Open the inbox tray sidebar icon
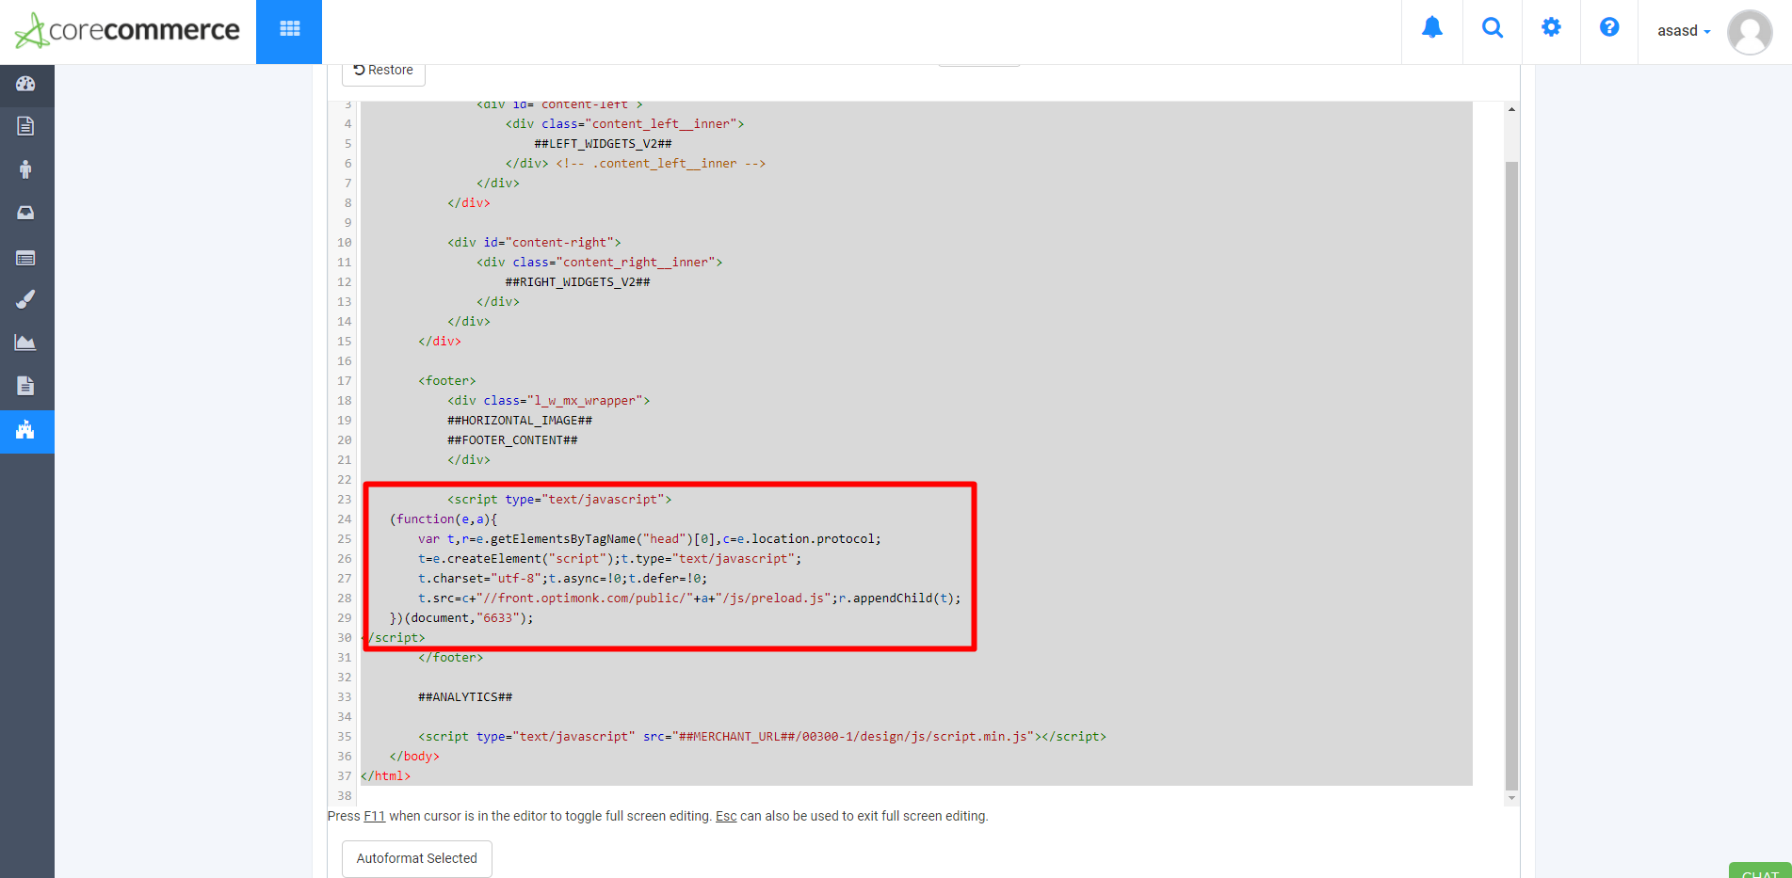This screenshot has width=1792, height=878. tap(25, 213)
